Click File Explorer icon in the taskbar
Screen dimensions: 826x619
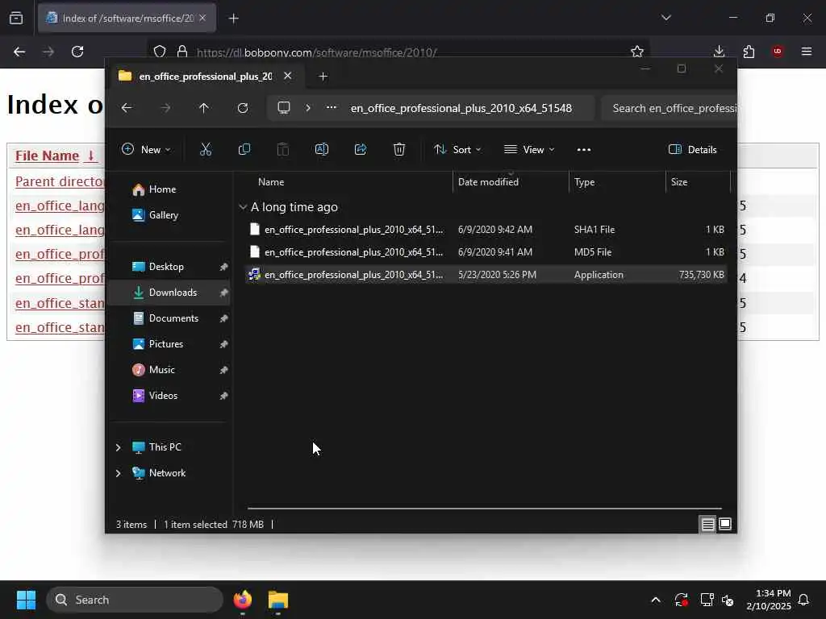click(278, 600)
